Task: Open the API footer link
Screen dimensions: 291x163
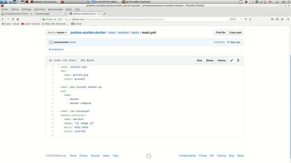Action: click(212, 156)
